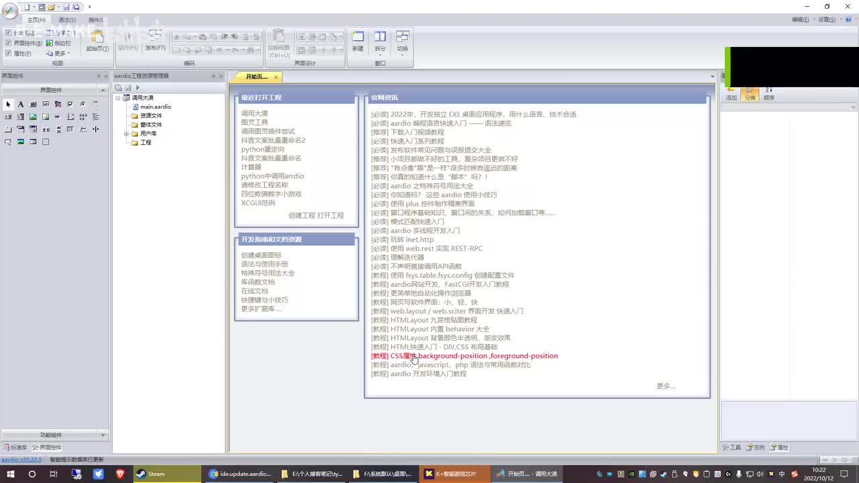
Task: Click the 更多... link under 官网资讯
Action: click(x=666, y=386)
